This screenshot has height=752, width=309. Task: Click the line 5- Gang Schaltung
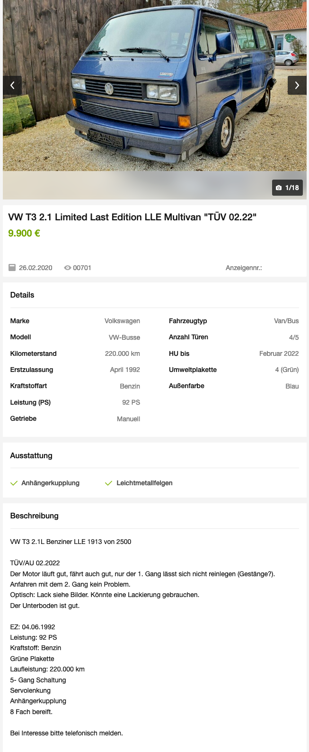tap(38, 680)
